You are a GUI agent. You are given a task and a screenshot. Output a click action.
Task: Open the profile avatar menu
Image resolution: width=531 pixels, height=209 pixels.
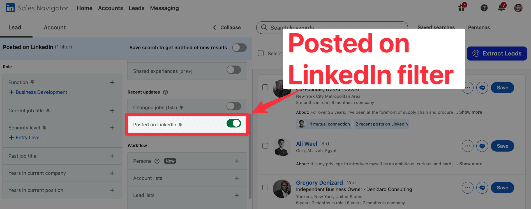pyautogui.click(x=518, y=8)
